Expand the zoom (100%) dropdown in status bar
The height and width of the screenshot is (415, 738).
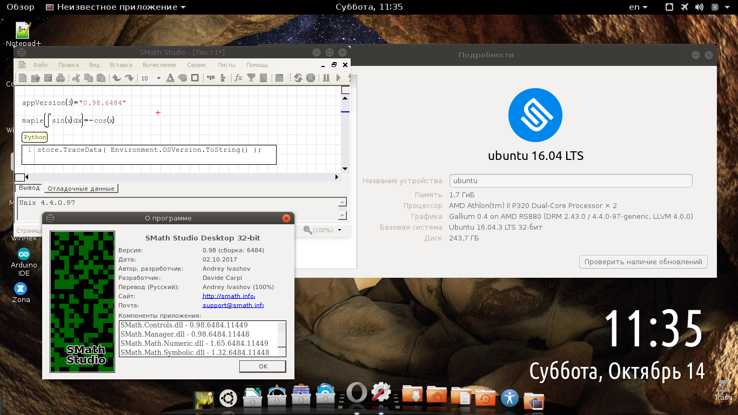(x=339, y=230)
